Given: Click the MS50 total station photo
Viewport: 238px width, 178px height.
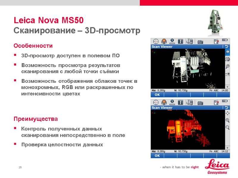Looking at the screenshot, I should click(x=215, y=23).
